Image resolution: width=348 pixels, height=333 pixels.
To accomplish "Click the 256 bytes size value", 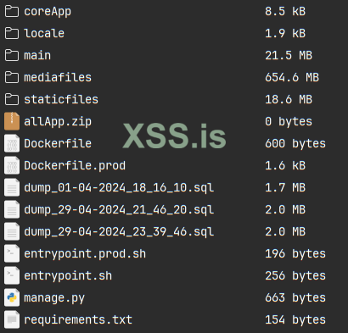I will [x=295, y=276].
